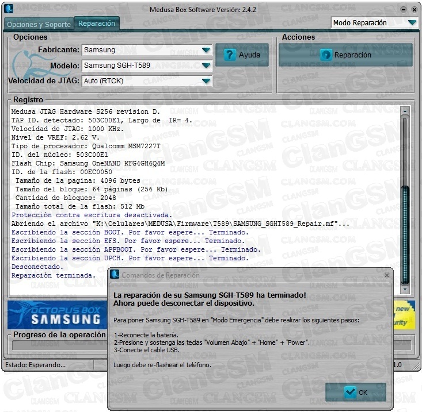Click the checkmark icon on OK button
This screenshot has width=422, height=412.
pos(350,392)
